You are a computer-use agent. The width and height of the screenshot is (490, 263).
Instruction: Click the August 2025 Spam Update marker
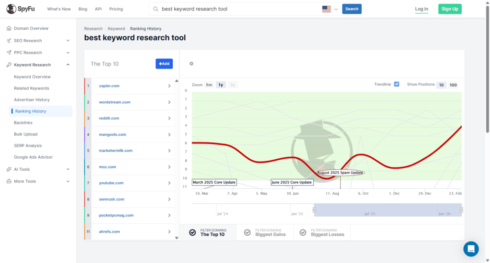pos(340,173)
